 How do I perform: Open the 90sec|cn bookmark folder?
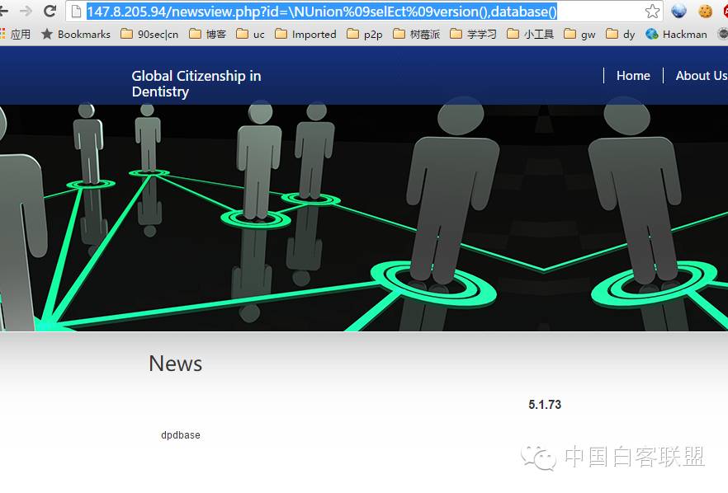coord(149,34)
